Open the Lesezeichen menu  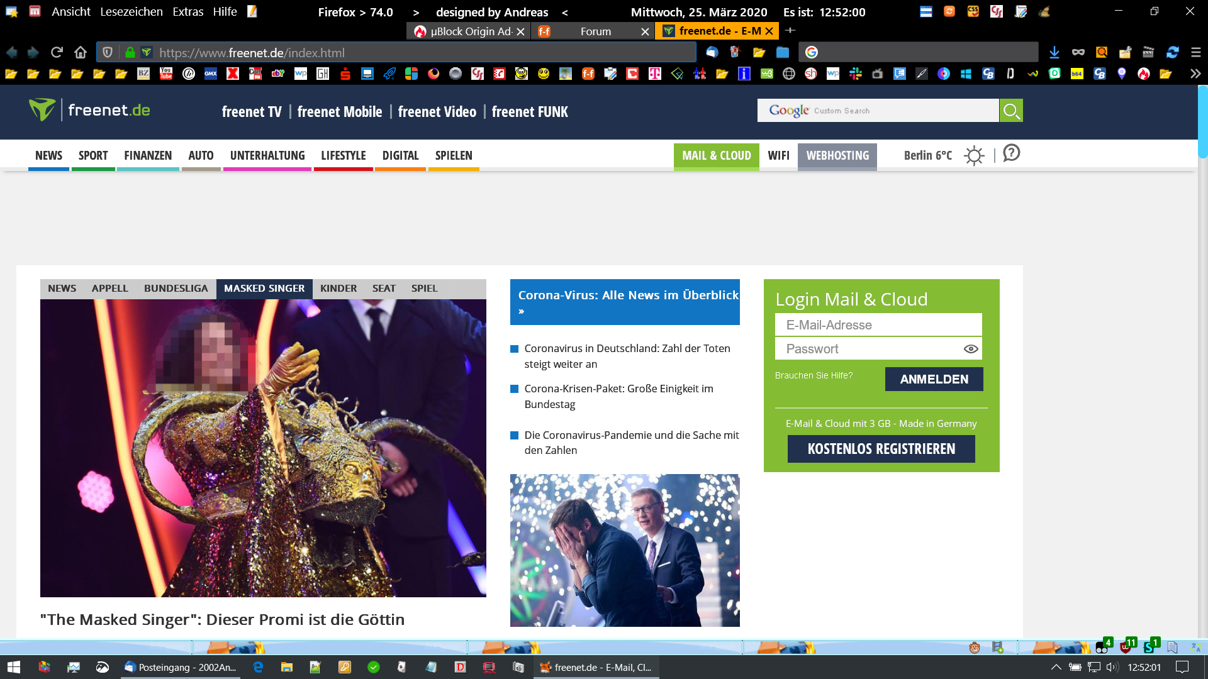(131, 12)
